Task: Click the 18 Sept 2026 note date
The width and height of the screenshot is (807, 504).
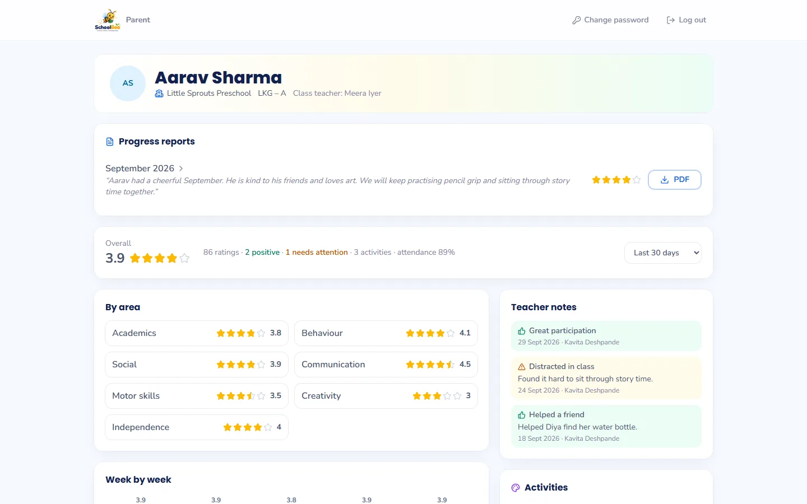Action: (x=539, y=439)
